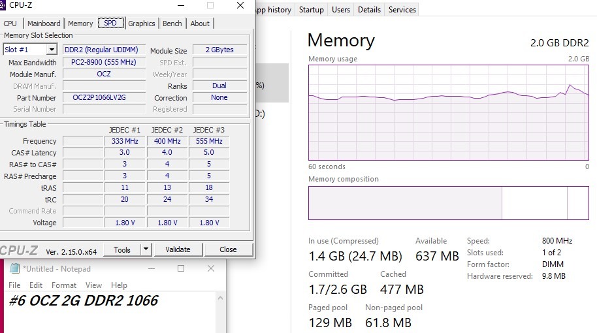
Task: Click the CPU-Z app icon in title bar
Action: [3, 5]
